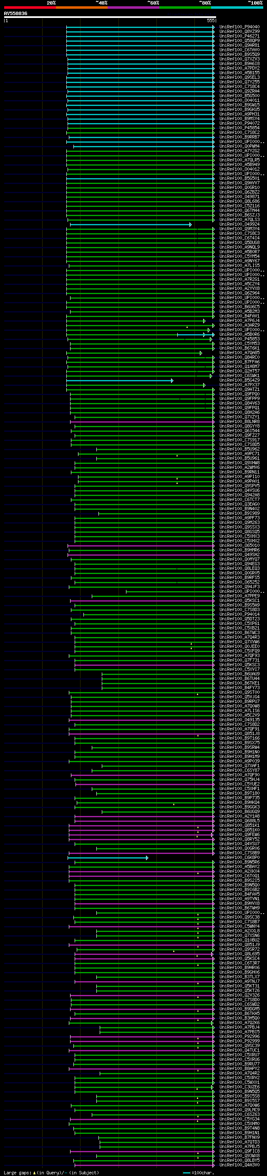Screen dimensions: 267x1176
Task: Click the UniRef100_O49924 hit label
Action: coord(239,224)
